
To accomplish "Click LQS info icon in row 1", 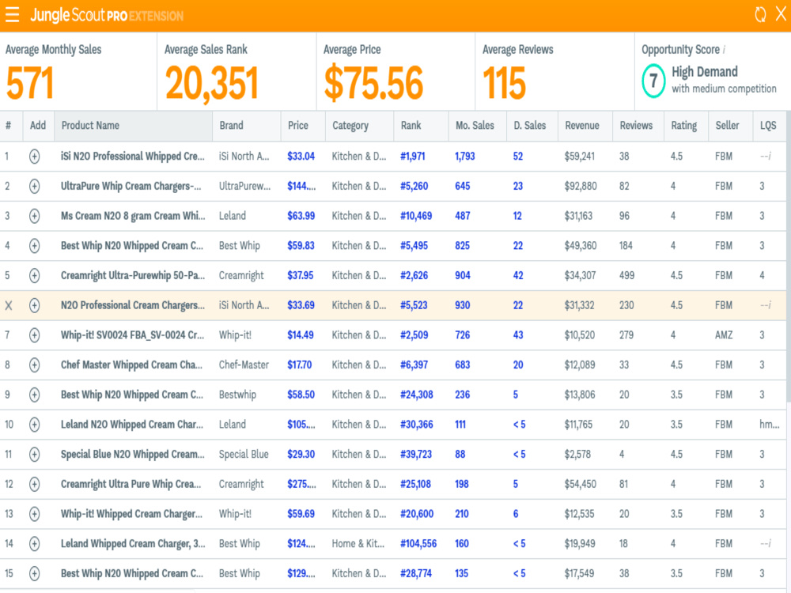I will [x=769, y=157].
